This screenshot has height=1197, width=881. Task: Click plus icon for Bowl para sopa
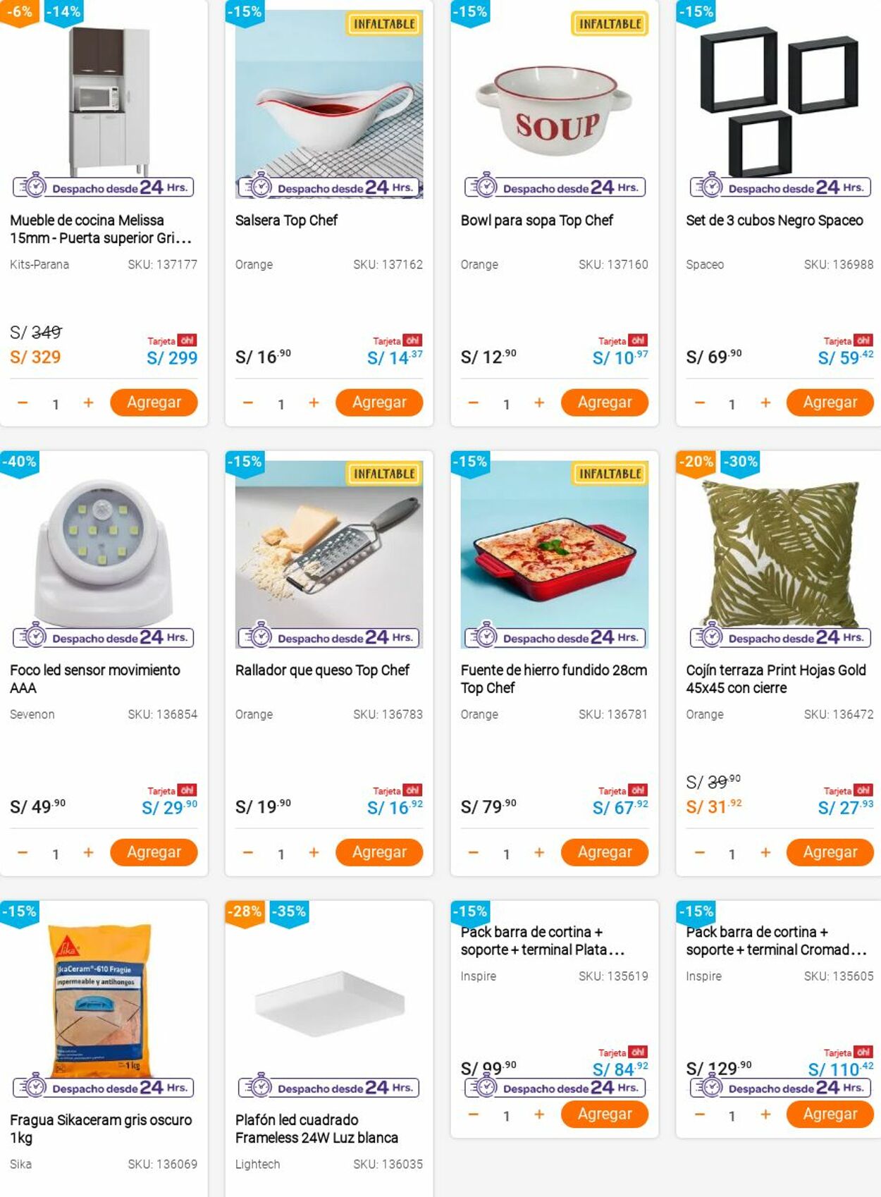539,403
